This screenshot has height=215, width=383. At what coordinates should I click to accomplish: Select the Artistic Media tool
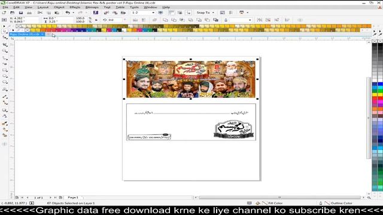click(x=5, y=64)
